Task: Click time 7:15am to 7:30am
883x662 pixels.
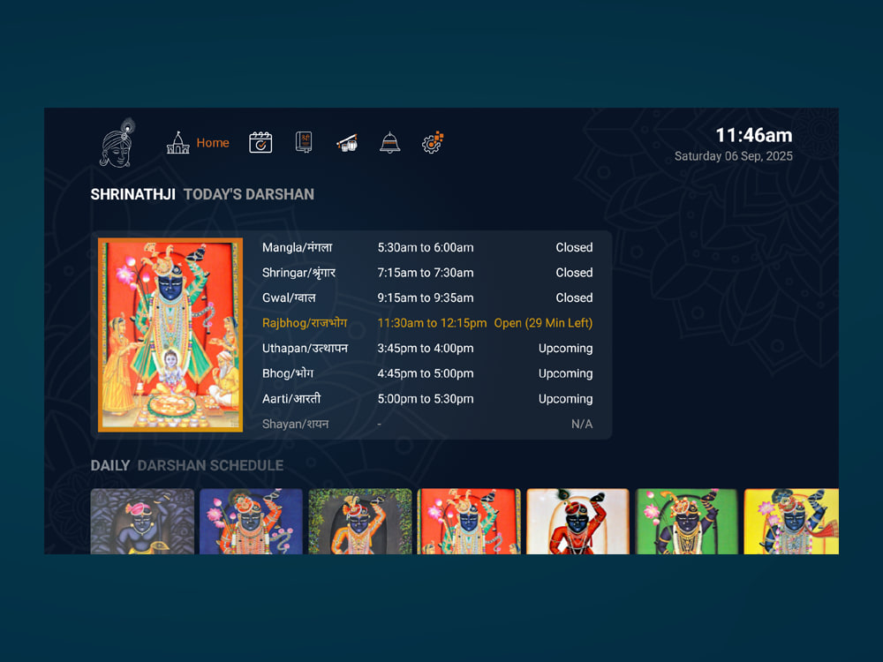Action: (426, 273)
